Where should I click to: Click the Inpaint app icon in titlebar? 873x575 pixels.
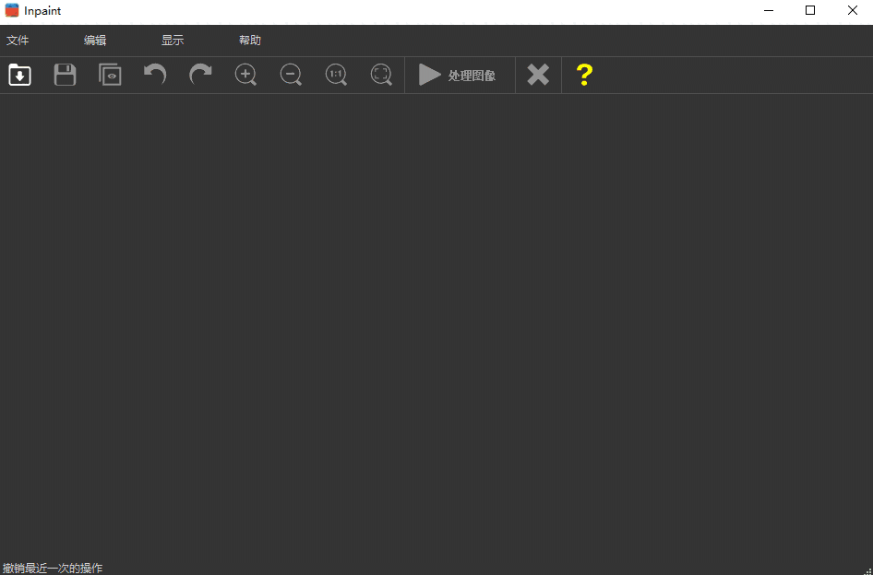(10, 10)
